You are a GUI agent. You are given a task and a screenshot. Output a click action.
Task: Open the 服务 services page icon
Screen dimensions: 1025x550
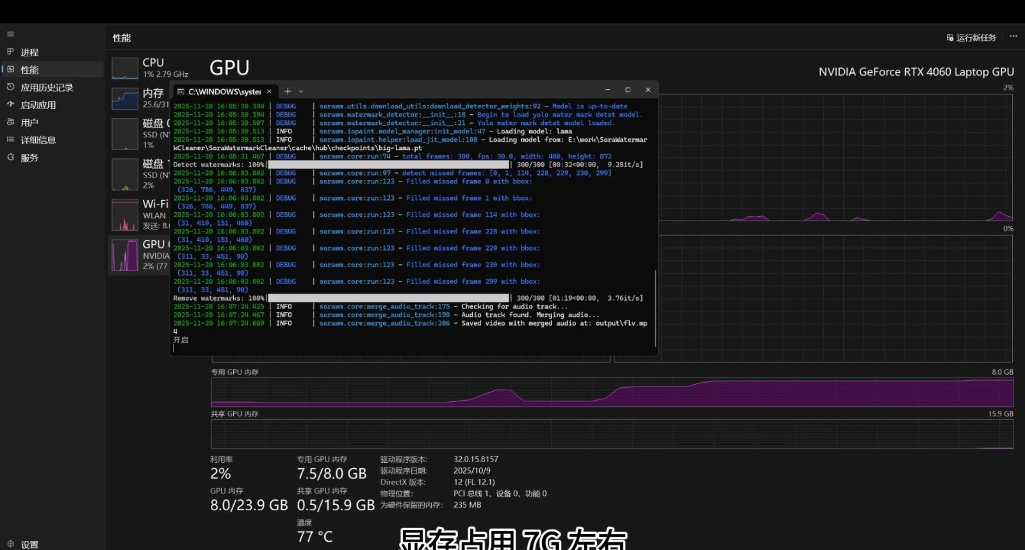click(10, 157)
